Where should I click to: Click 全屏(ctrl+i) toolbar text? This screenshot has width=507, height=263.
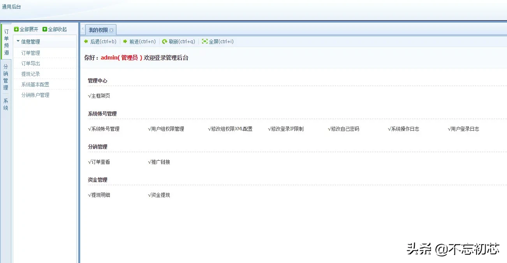[221, 42]
